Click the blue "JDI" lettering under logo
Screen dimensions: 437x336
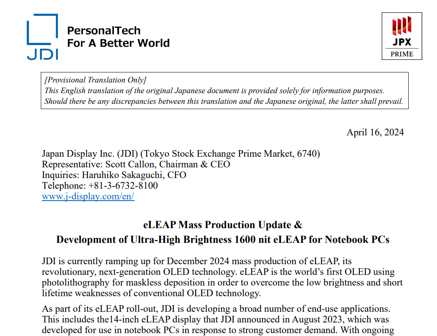point(42,54)
